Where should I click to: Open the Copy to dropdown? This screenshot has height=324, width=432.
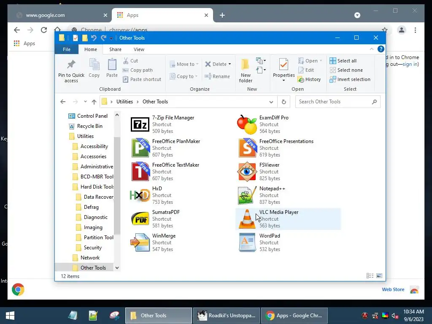tap(184, 76)
